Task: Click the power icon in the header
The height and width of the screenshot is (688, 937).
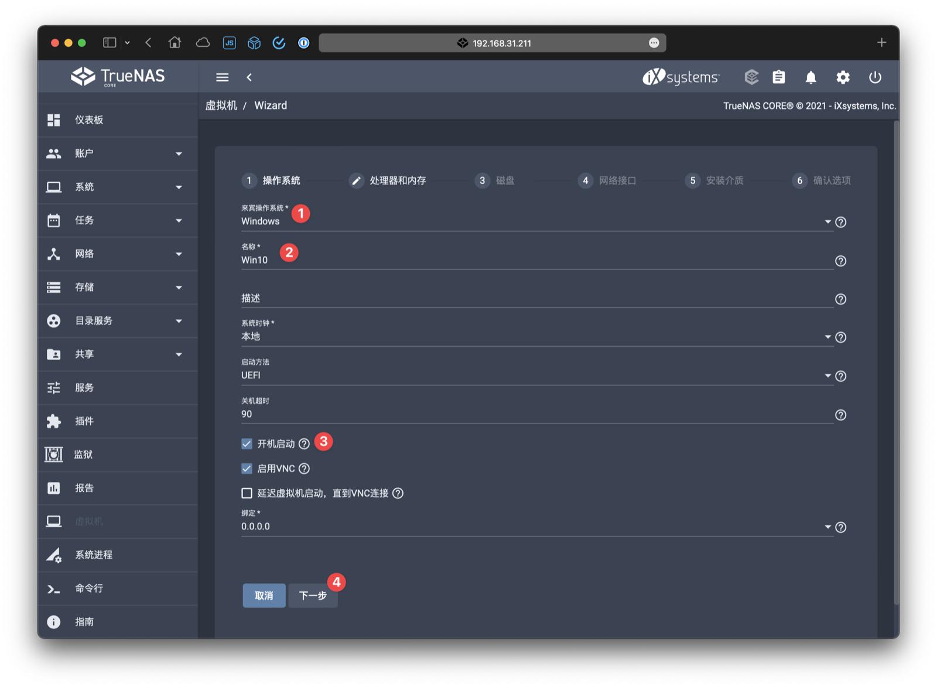Action: [x=875, y=77]
